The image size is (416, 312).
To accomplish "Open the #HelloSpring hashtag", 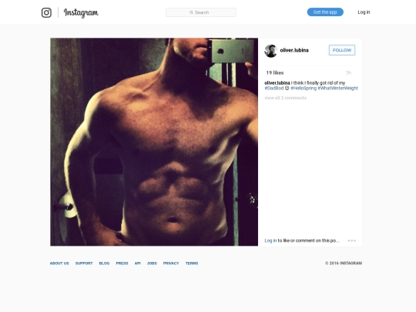I will [x=304, y=88].
